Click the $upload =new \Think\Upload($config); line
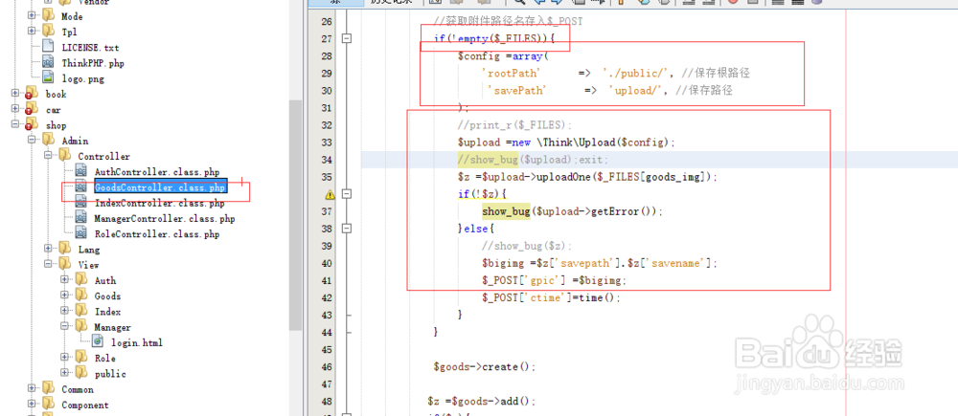The height and width of the screenshot is (416, 958). [x=566, y=142]
